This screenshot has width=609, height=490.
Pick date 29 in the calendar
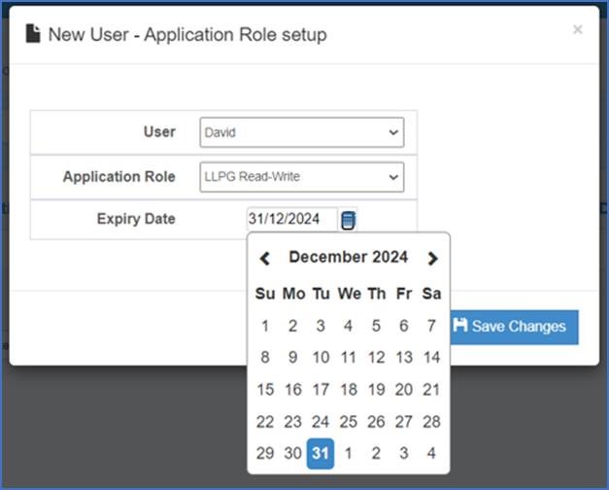(x=265, y=453)
